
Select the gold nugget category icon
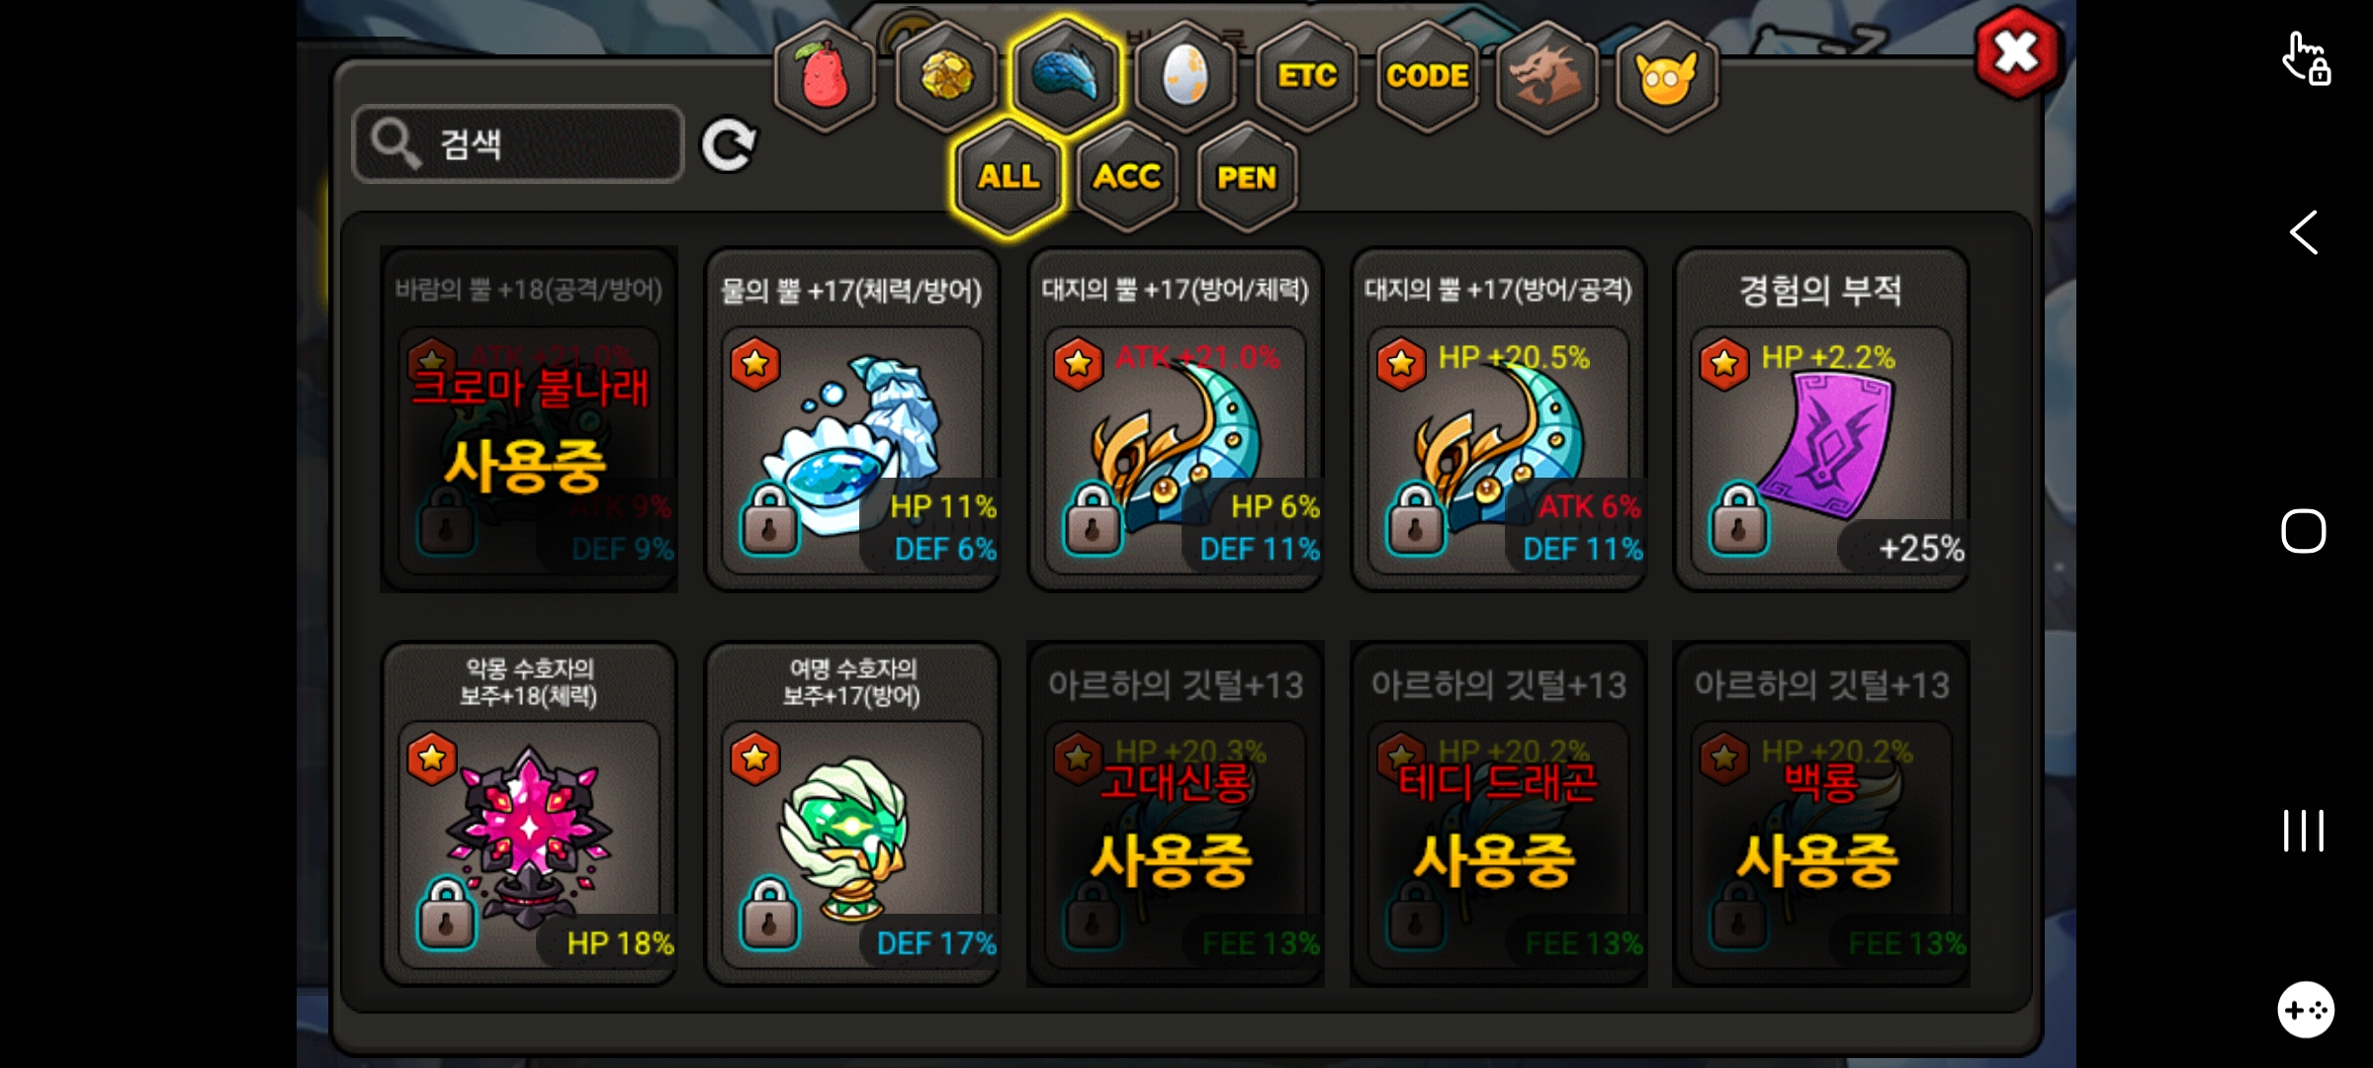pos(945,75)
